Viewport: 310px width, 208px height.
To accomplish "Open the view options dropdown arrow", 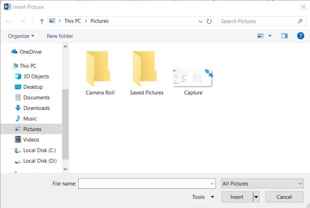I will click(x=270, y=36).
